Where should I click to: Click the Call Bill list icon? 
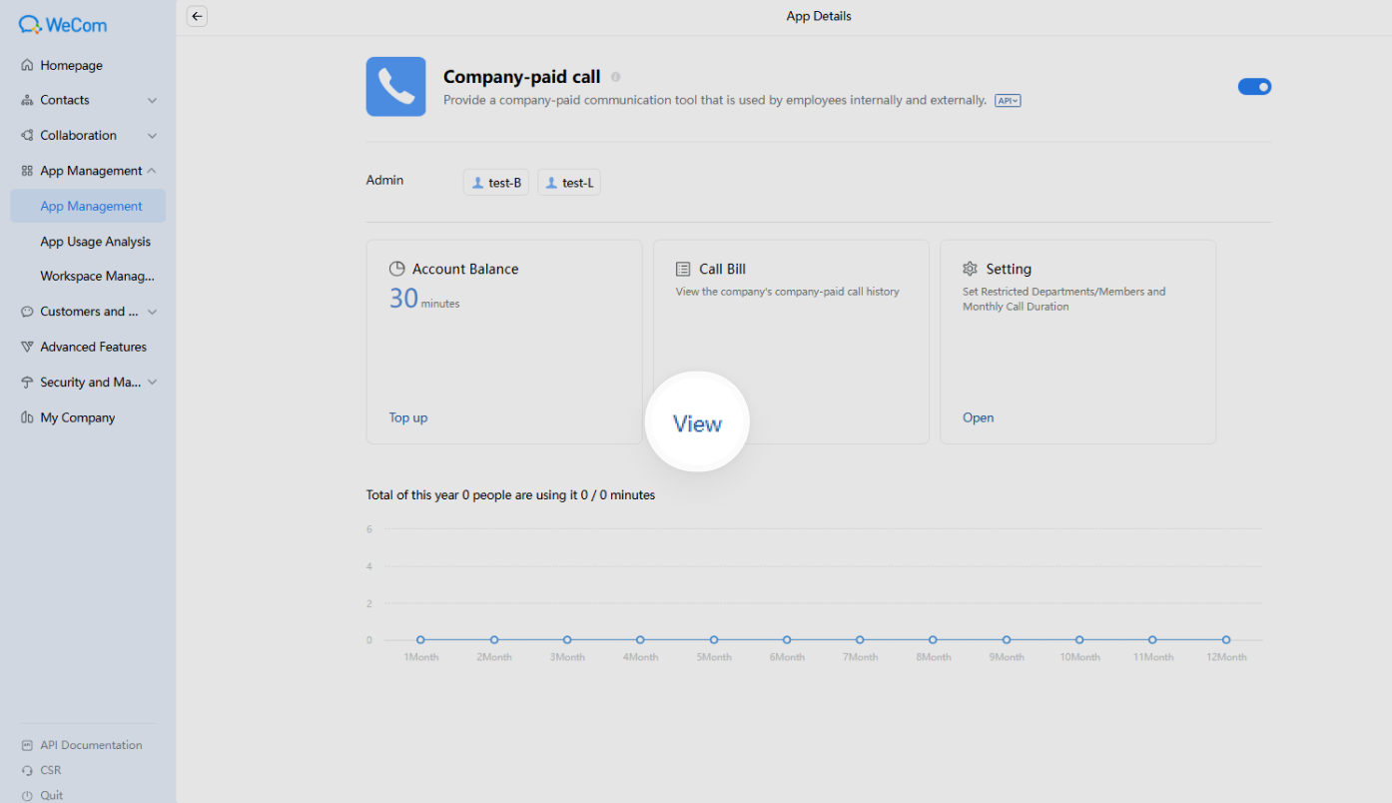pos(683,269)
